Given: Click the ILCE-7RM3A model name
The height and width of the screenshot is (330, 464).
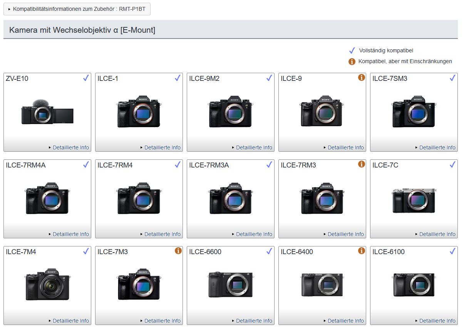Looking at the screenshot, I should (209, 165).
